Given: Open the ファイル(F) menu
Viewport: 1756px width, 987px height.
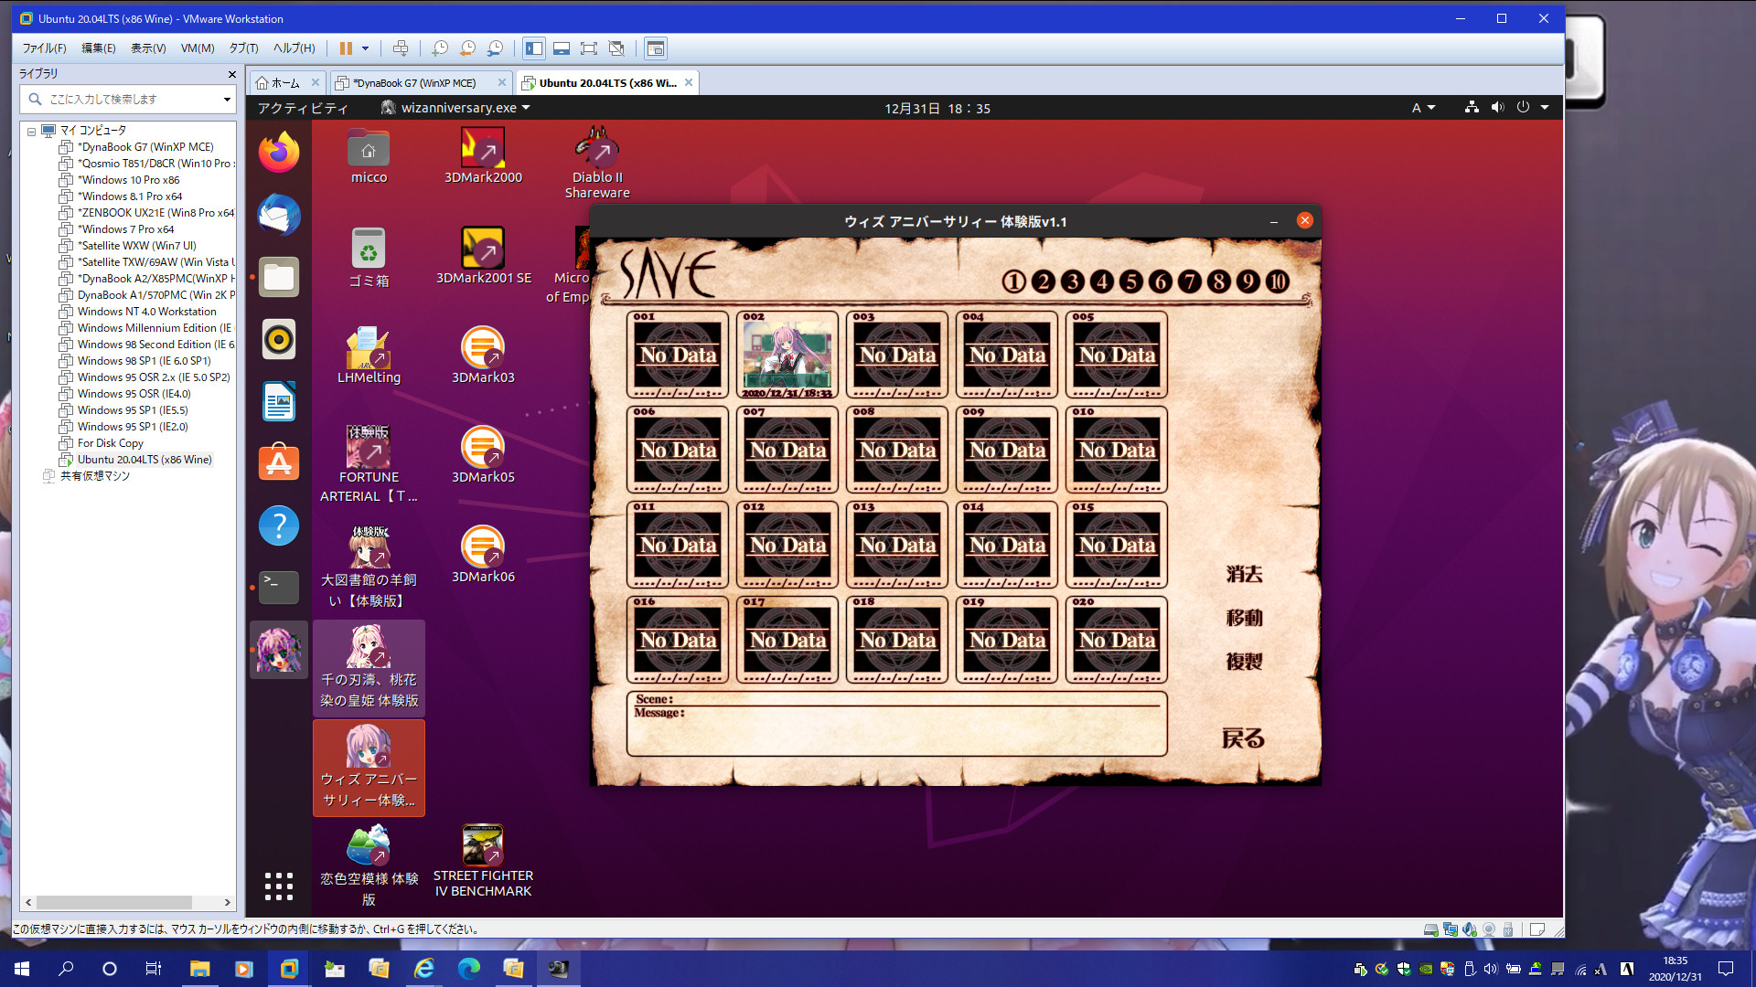Looking at the screenshot, I should [x=44, y=48].
